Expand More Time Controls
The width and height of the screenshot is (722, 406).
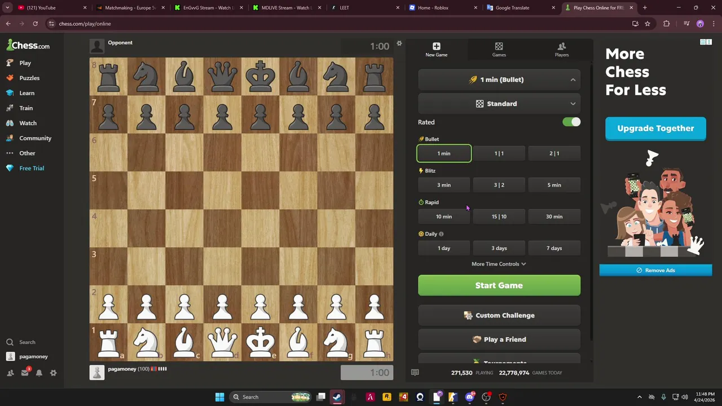(499, 264)
